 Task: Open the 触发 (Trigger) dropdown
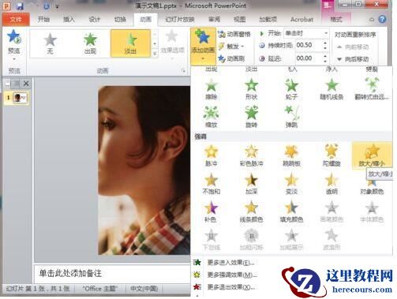(231, 47)
